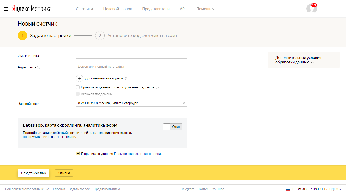Click help icon next to Адрес сайта
This screenshot has width=346, height=194.
(39, 67)
